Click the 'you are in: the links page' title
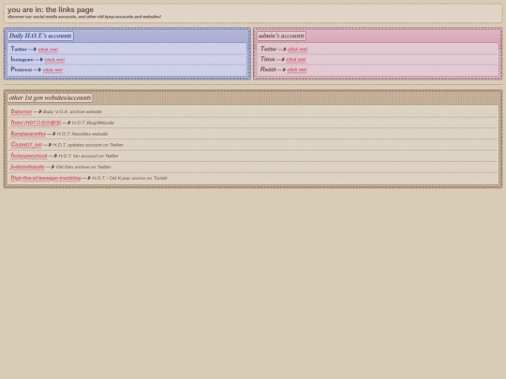Image resolution: width=506 pixels, height=379 pixels. click(x=51, y=9)
